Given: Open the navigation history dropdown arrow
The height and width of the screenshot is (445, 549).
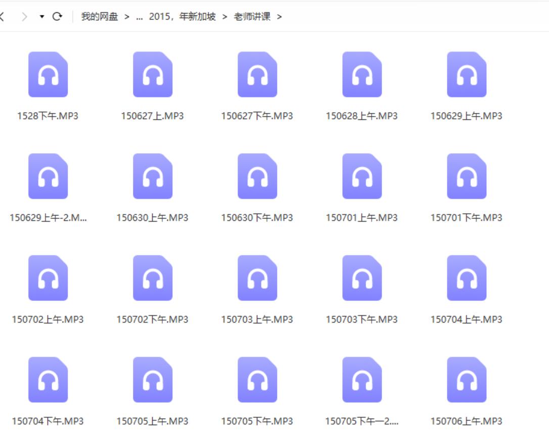Looking at the screenshot, I should [42, 17].
